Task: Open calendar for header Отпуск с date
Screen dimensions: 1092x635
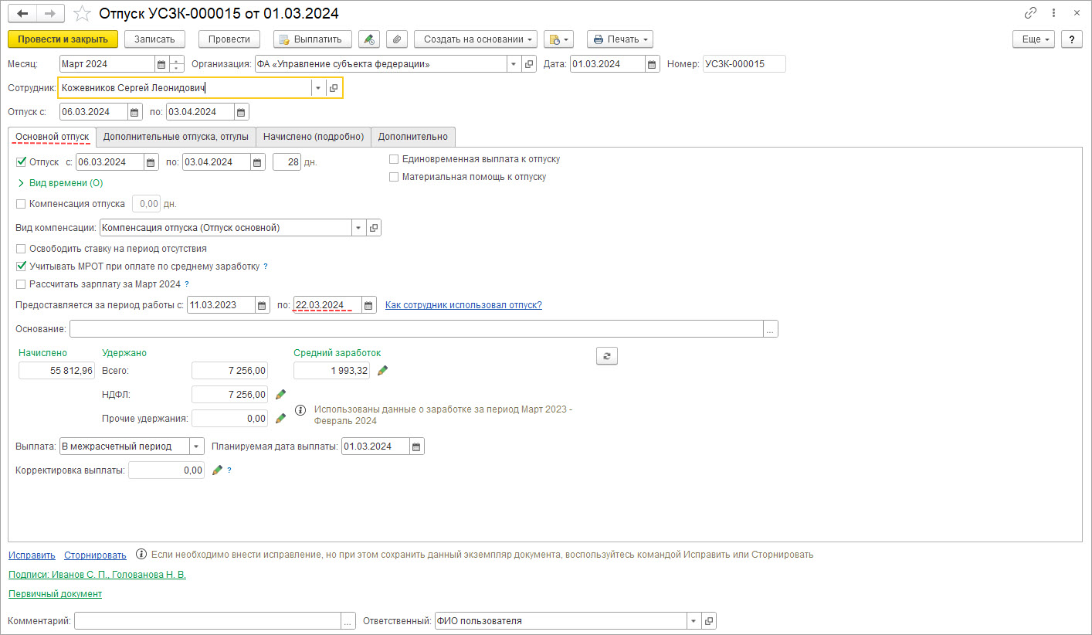Action: point(135,112)
